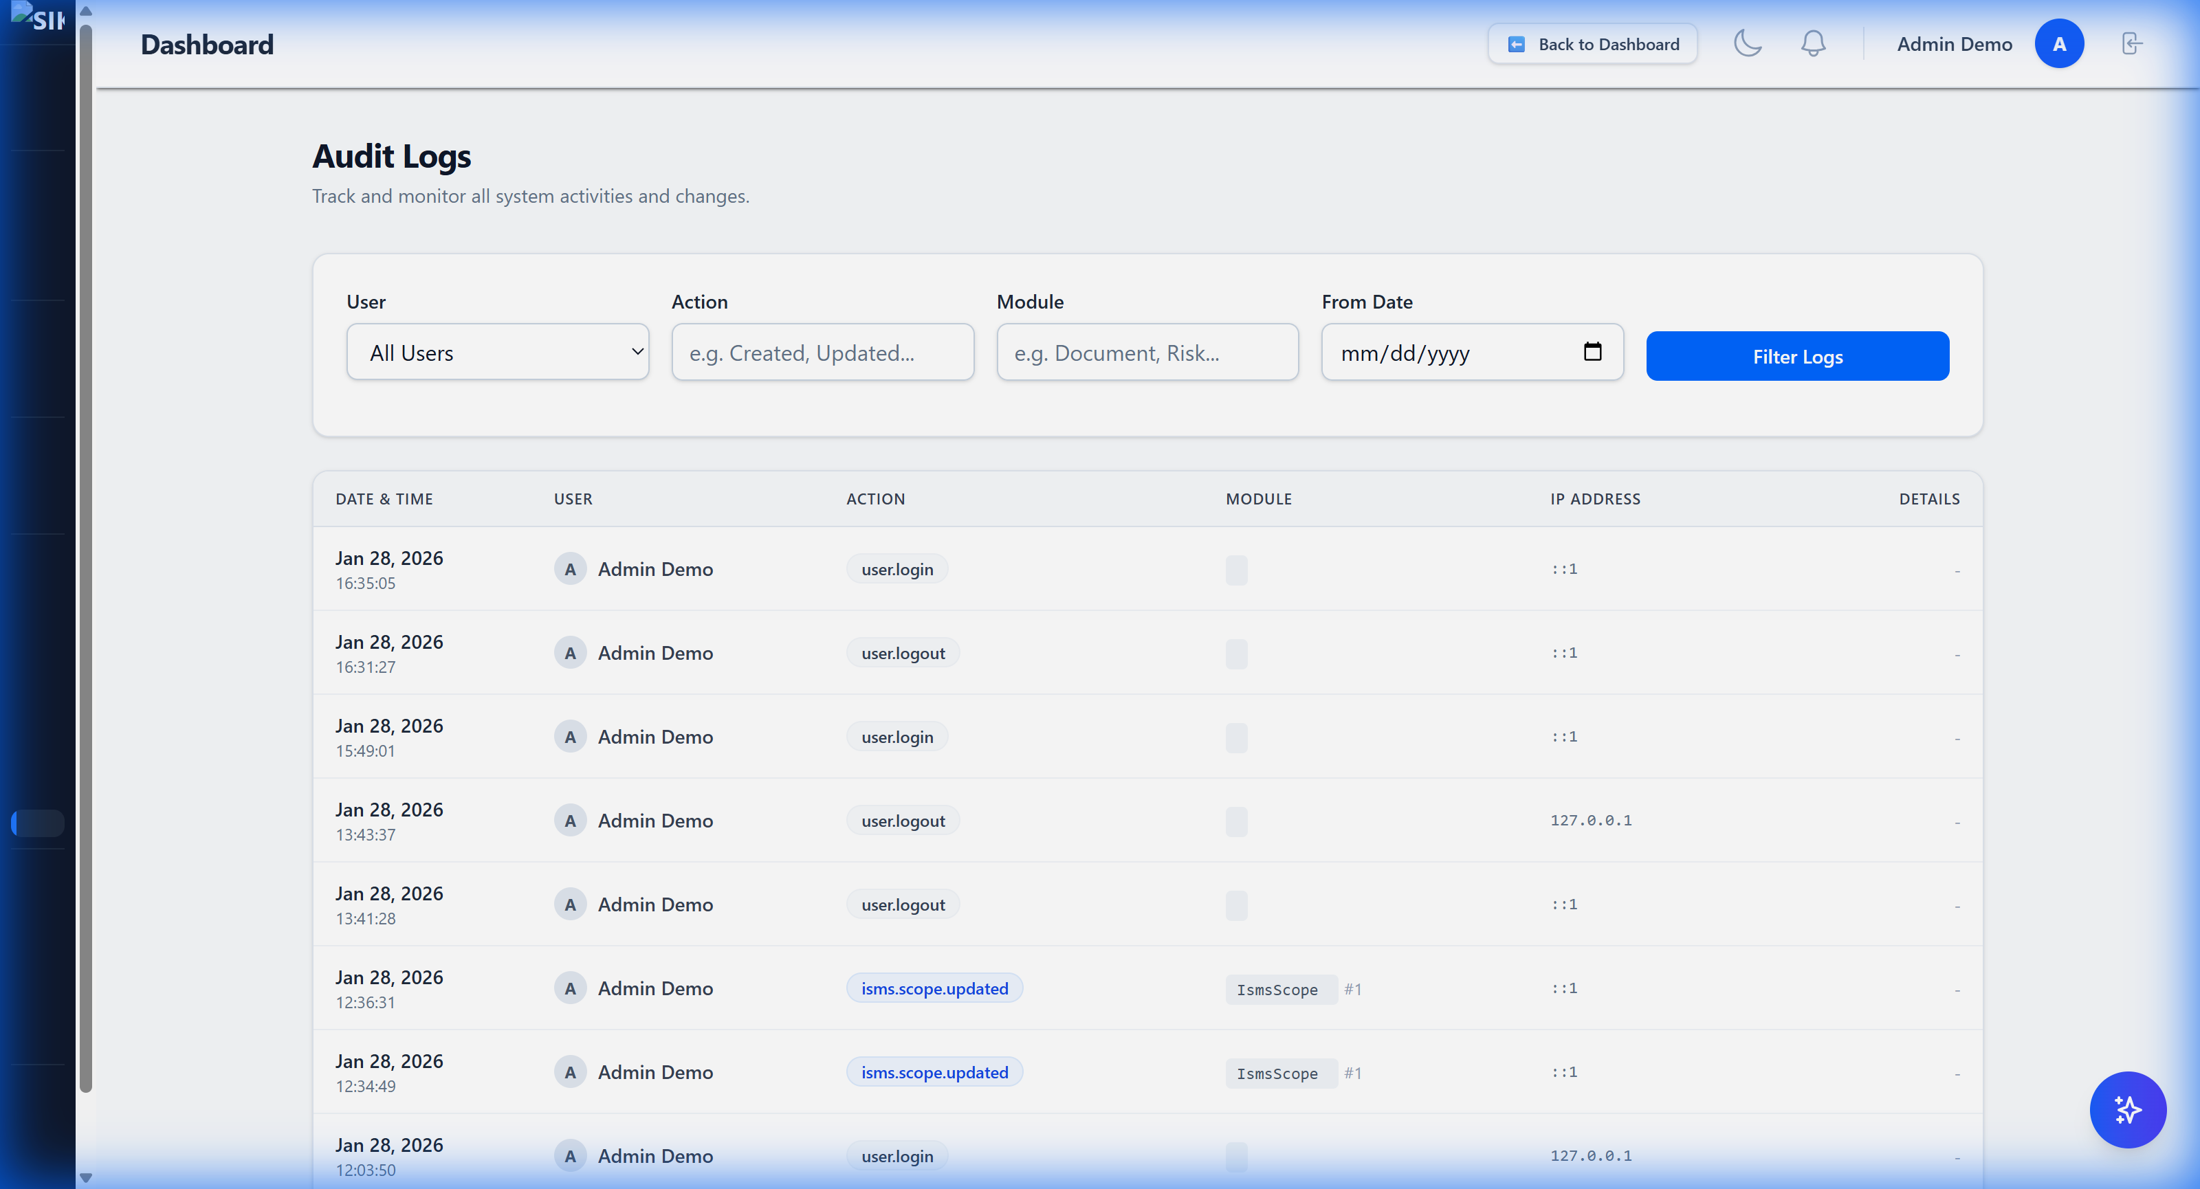Click the isms.scope.updated action link
The width and height of the screenshot is (2200, 1189).
pos(934,988)
